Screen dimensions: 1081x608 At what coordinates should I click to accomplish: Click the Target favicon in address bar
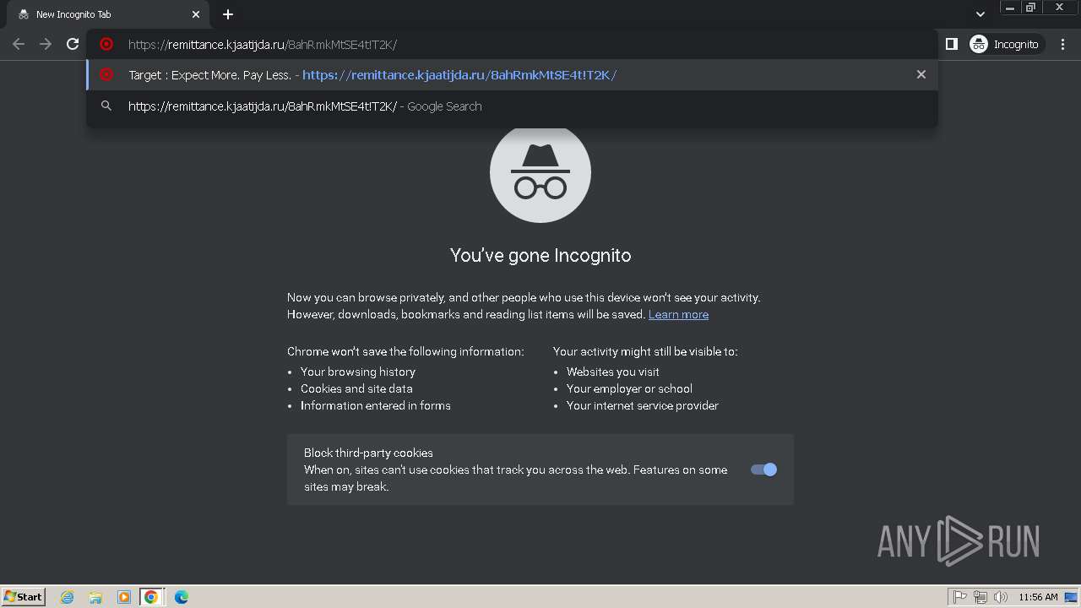[106, 44]
